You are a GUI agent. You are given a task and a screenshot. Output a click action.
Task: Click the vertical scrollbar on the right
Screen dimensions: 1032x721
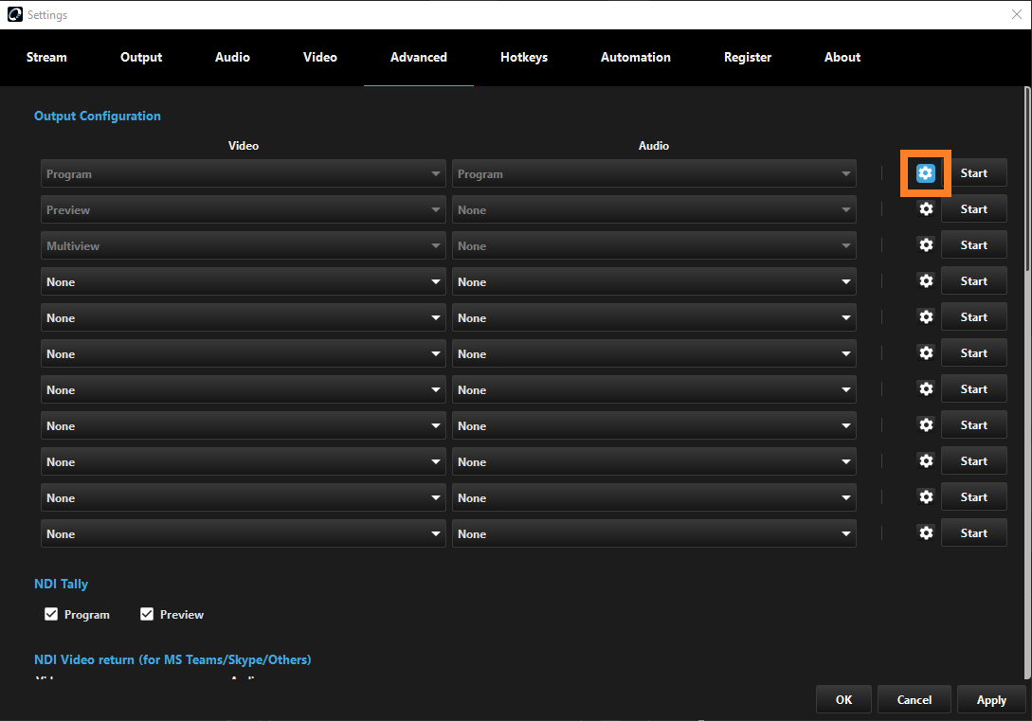click(1027, 379)
